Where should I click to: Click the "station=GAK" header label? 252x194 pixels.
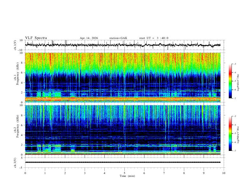pos(118,38)
